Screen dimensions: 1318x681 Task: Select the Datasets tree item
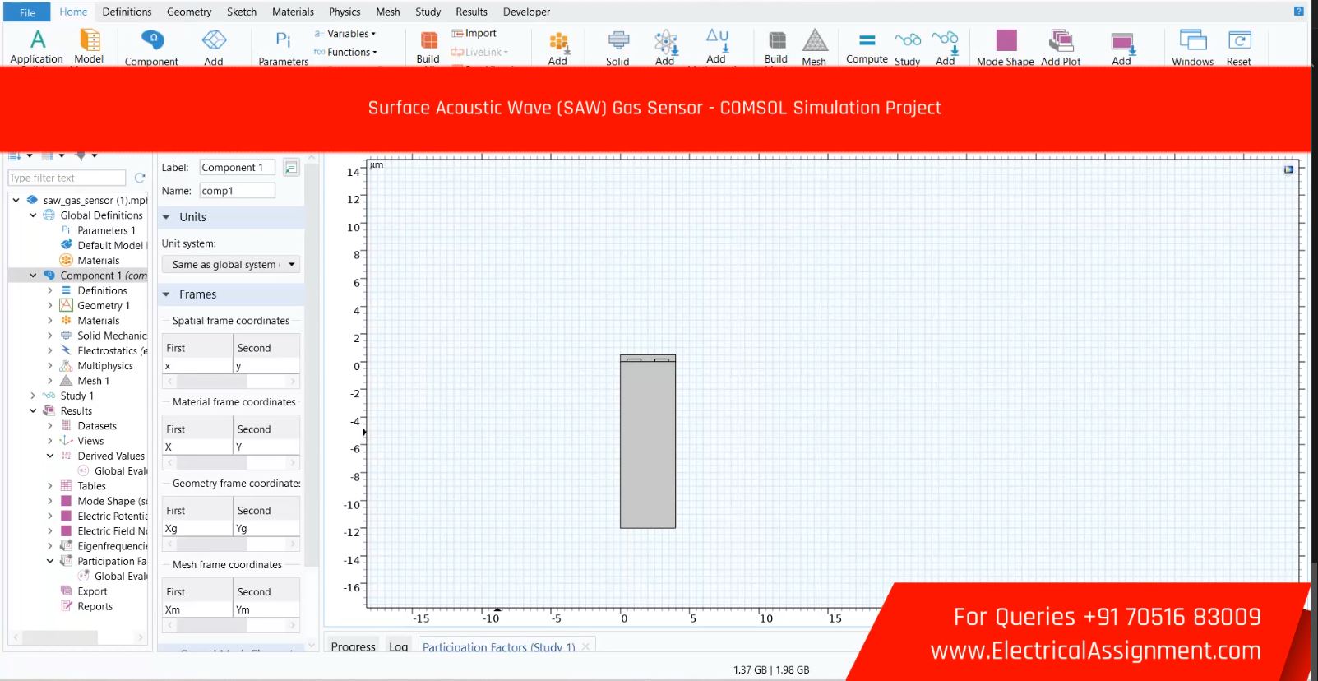tap(96, 426)
